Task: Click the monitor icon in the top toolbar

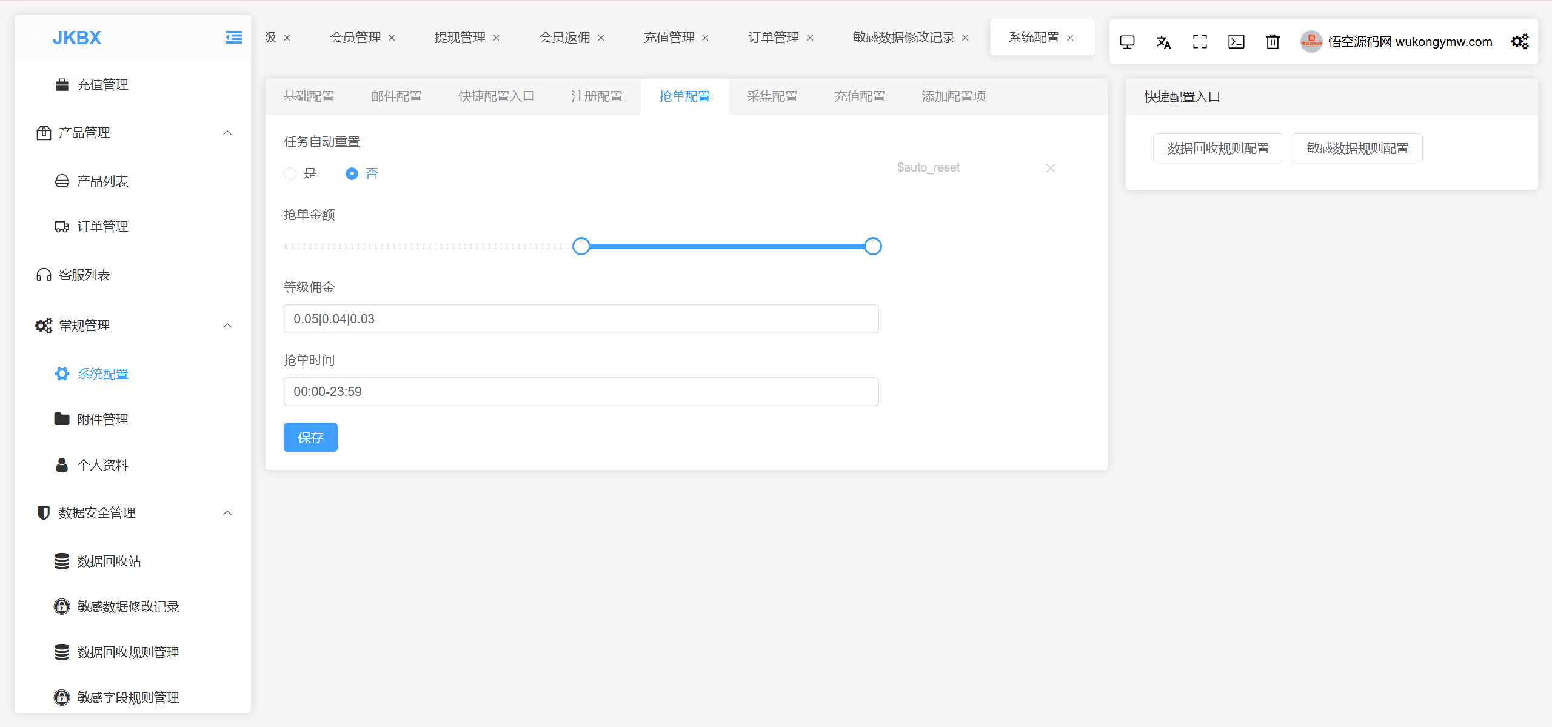Action: tap(1127, 42)
